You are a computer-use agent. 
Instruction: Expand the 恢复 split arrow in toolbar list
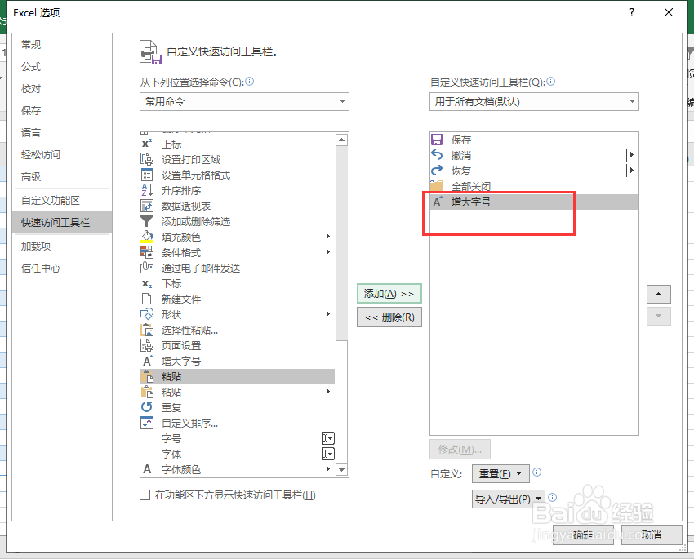click(630, 171)
